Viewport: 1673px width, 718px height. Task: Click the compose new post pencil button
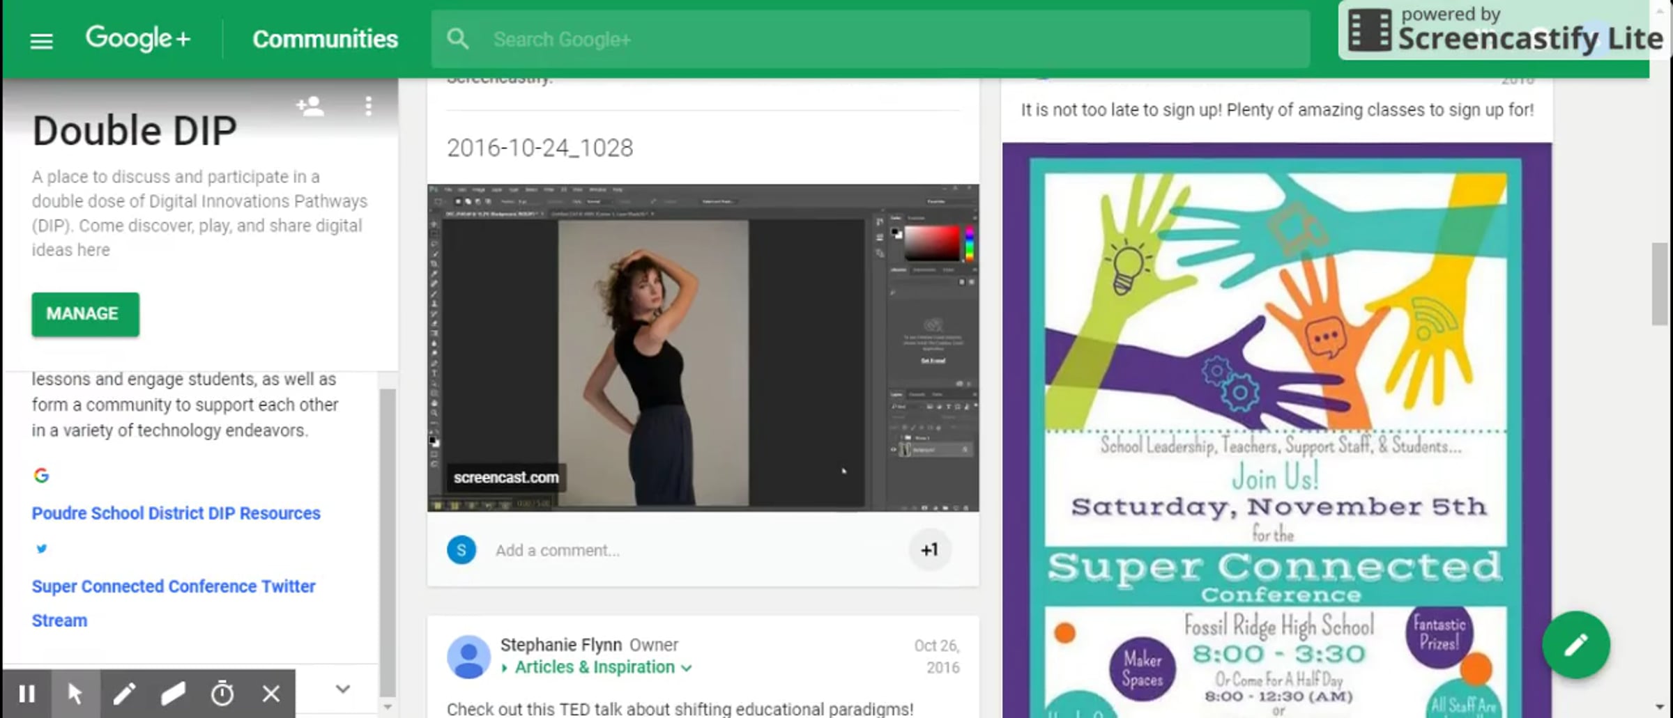1576,645
